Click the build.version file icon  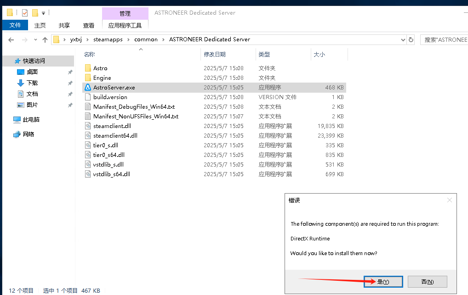point(88,97)
